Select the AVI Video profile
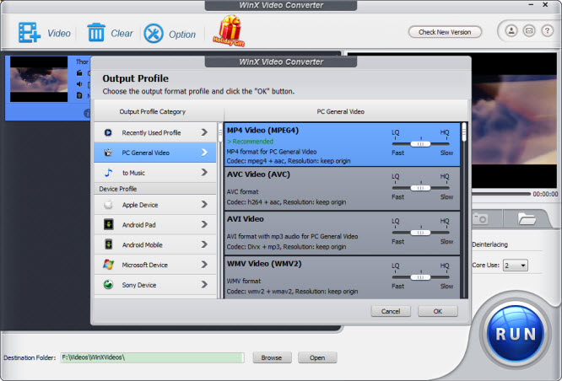This screenshot has width=562, height=381. pos(342,233)
